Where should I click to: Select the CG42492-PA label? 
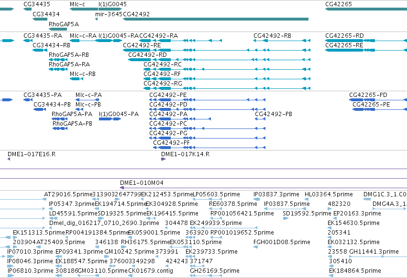coord(168,114)
